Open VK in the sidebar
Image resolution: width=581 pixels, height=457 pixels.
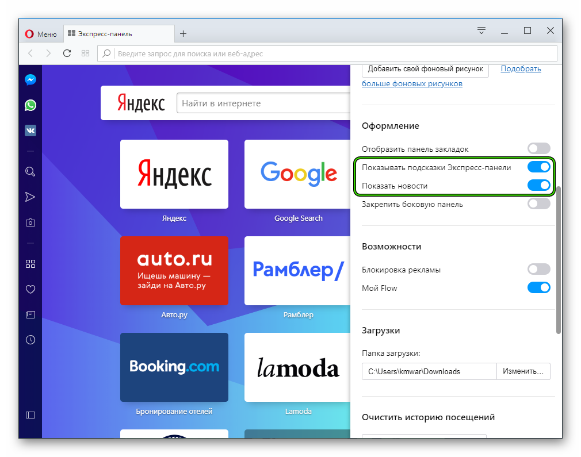[x=30, y=130]
